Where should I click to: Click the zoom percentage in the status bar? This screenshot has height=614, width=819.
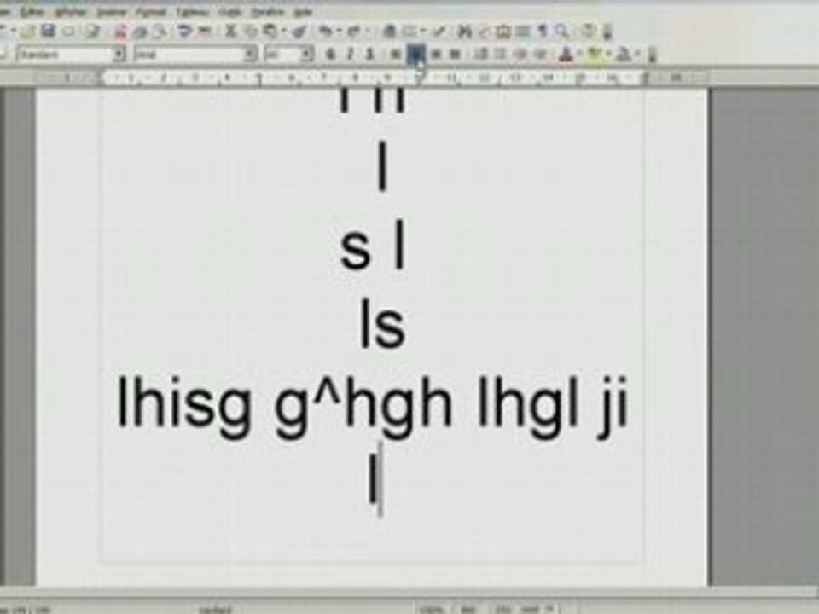point(431,608)
